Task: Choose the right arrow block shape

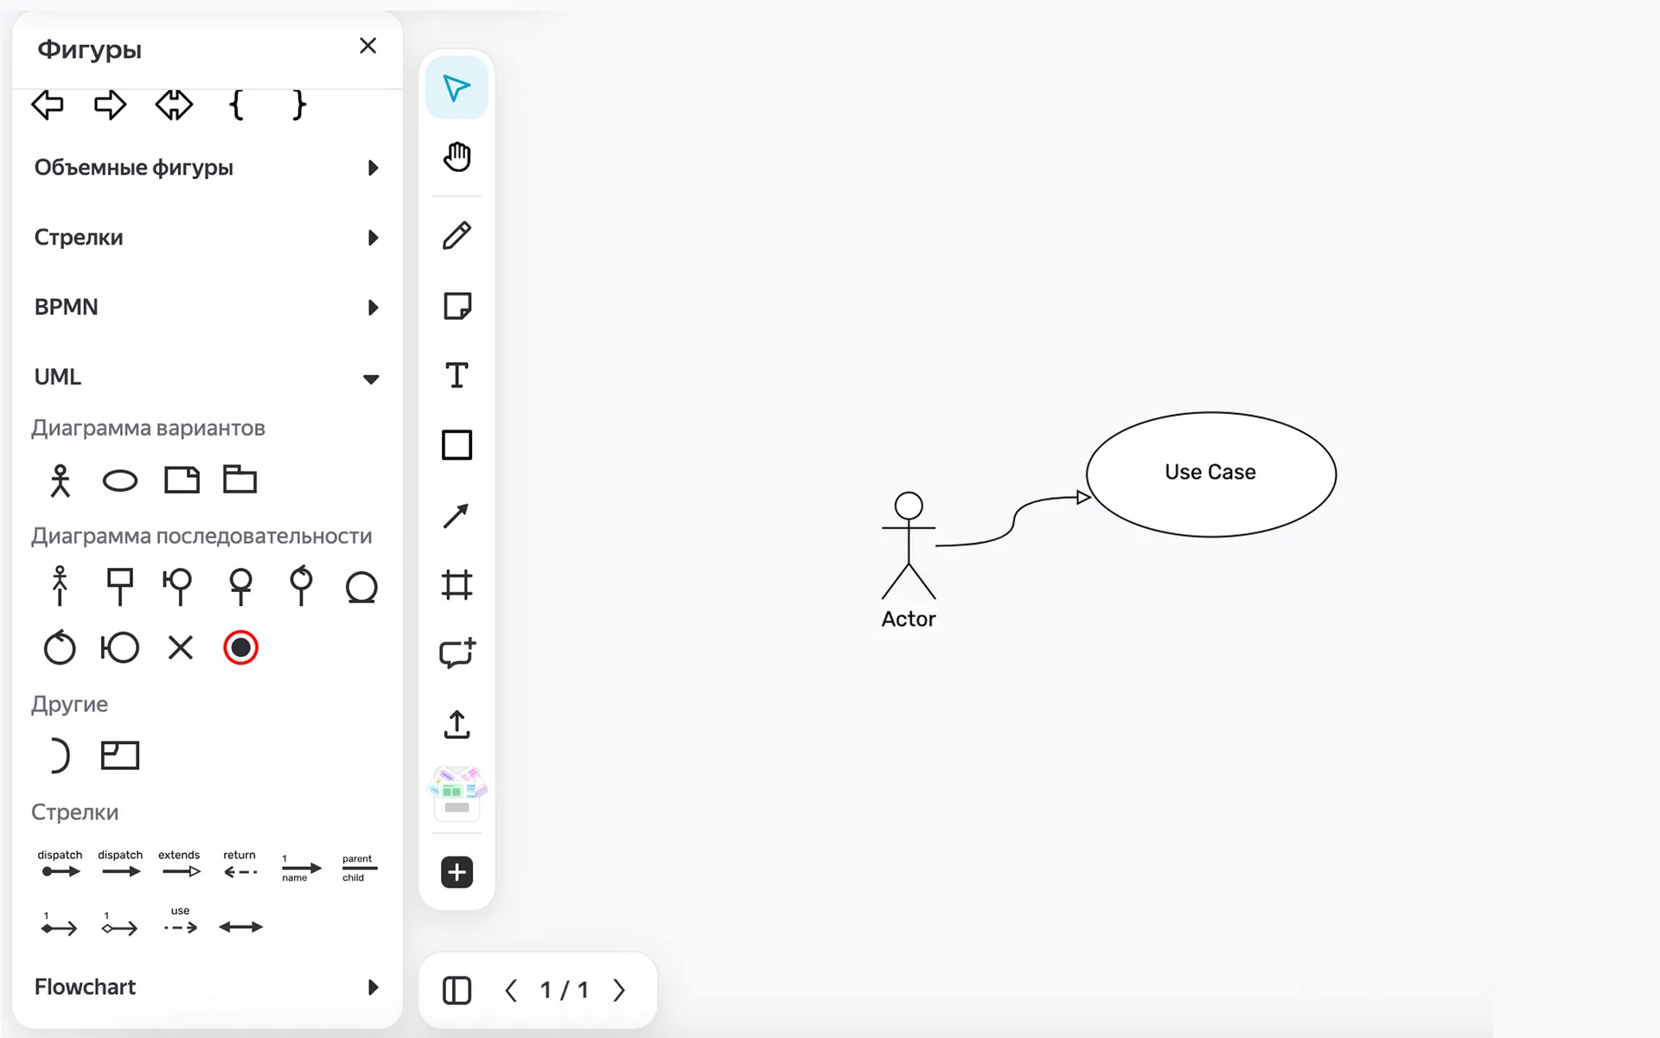Action: coord(110,105)
